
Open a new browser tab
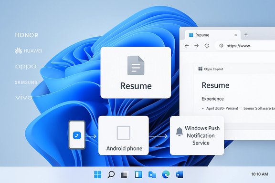(246, 35)
